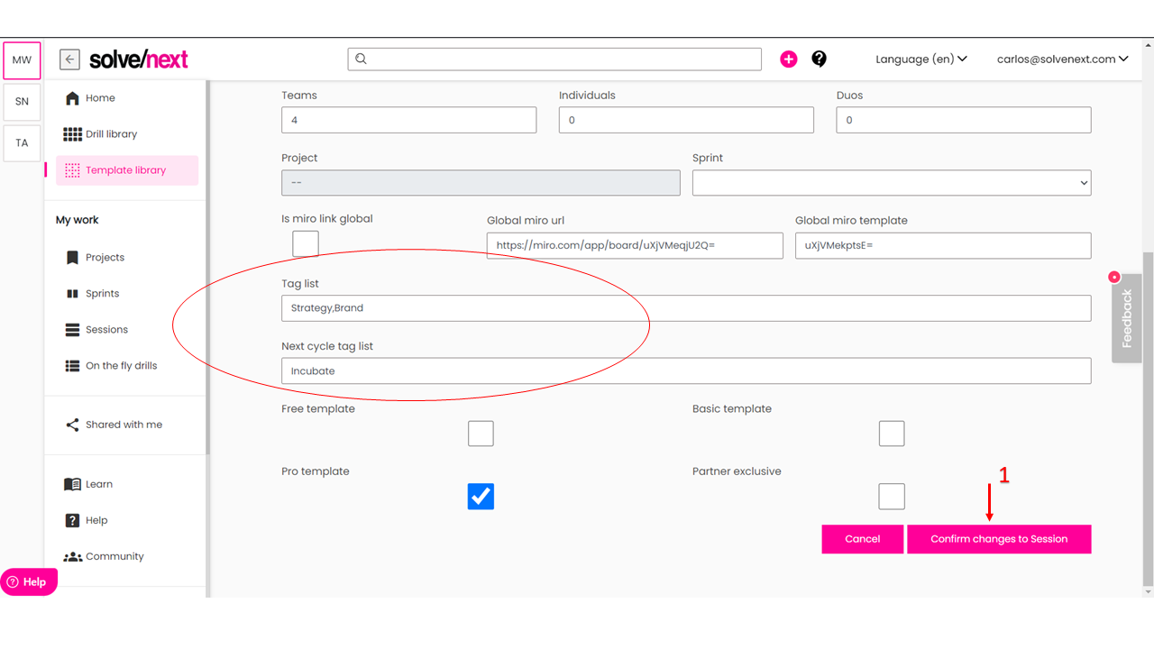This screenshot has width=1154, height=649.
Task: Click the Template library dotted grid icon
Action: (x=73, y=170)
